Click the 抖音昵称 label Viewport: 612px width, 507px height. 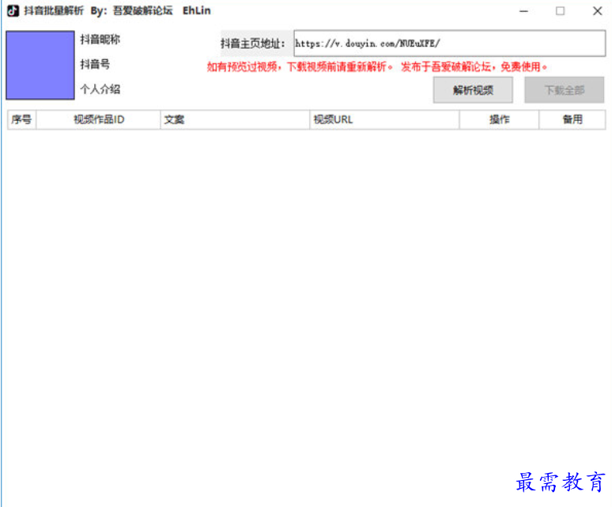point(100,40)
